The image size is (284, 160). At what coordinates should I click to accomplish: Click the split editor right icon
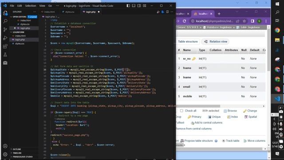pos(167,12)
